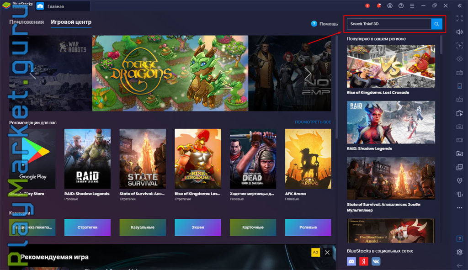The height and width of the screenshot is (270, 468).
Task: Select the Карточные category button
Action: 253,228
